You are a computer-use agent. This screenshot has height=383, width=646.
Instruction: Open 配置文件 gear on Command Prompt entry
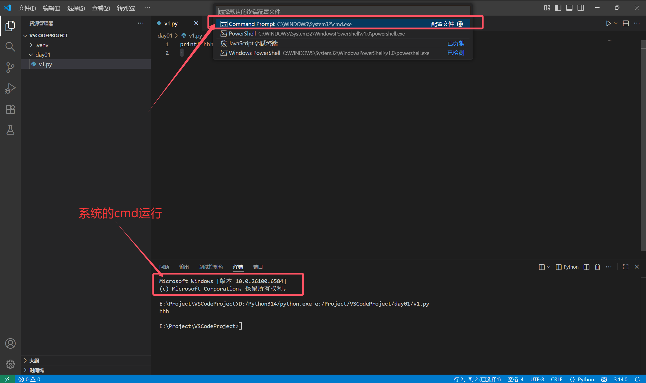click(460, 24)
